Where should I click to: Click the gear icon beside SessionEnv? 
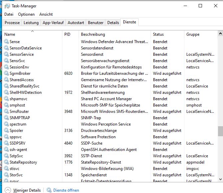point(6,67)
